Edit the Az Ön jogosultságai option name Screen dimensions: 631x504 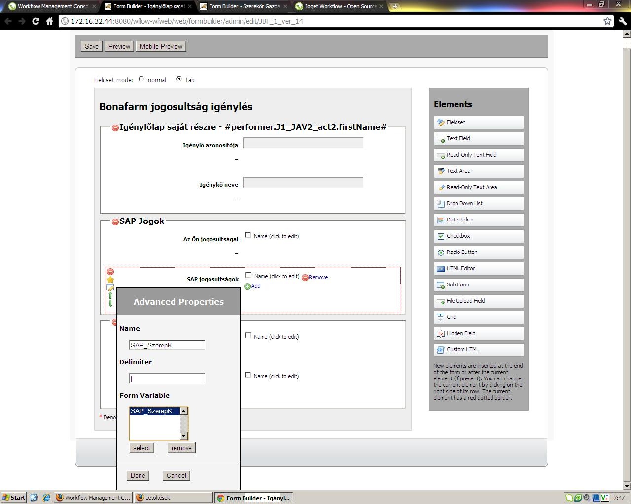276,236
